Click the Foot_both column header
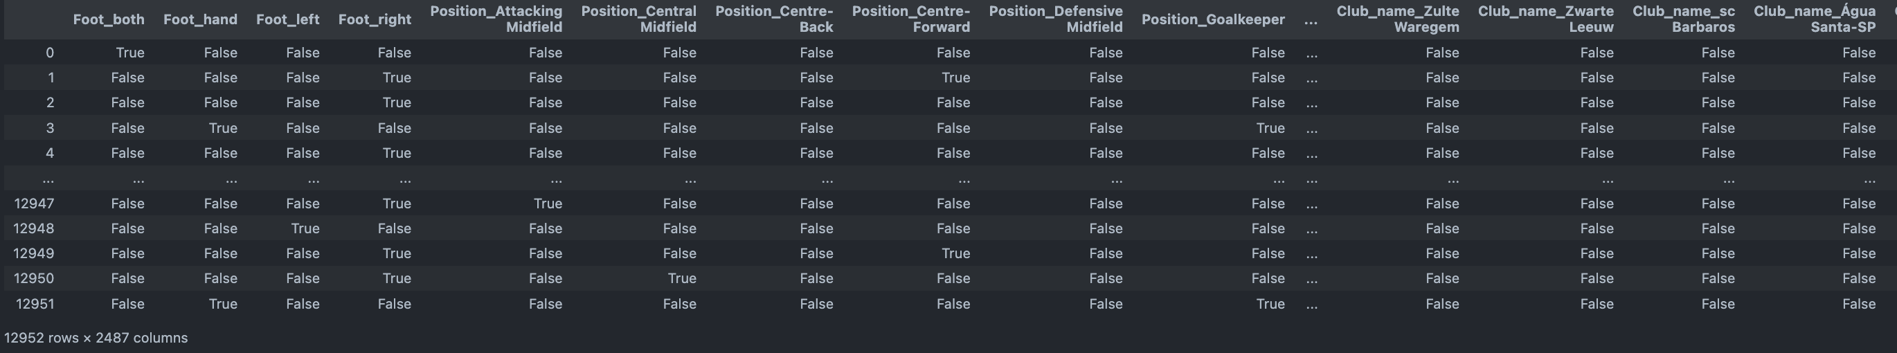The width and height of the screenshot is (1897, 353). (108, 19)
